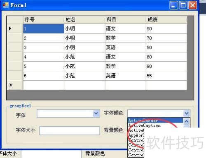Select the new row header marked with asterisk
This screenshot has height=158, width=206.
(15, 85)
